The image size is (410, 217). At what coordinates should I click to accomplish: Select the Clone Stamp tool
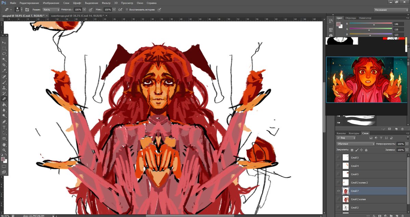(4, 88)
